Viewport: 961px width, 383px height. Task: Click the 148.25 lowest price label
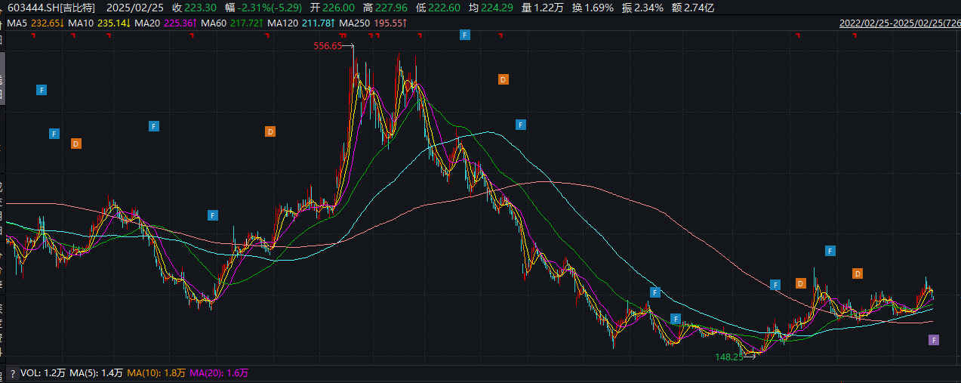tap(729, 356)
